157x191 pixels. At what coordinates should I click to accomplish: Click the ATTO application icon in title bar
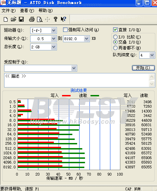pyautogui.click(x=3, y=3)
